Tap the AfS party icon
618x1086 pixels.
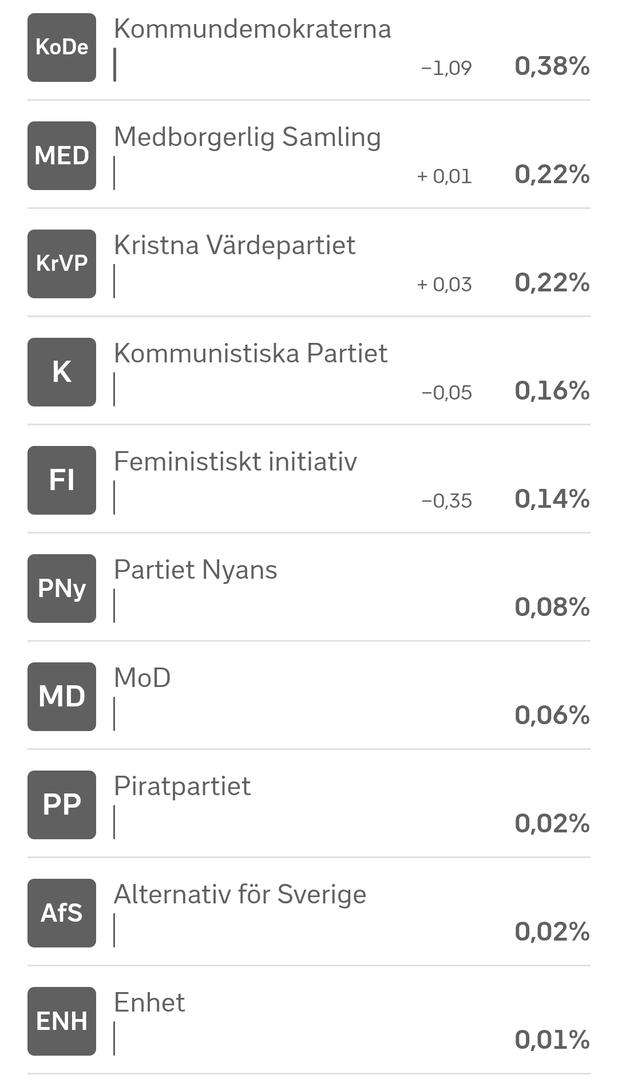pyautogui.click(x=62, y=913)
